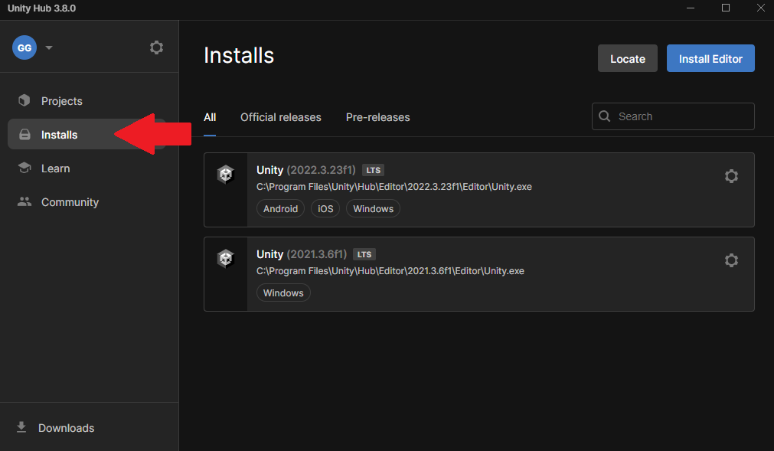Click the Projects cube icon
Image resolution: width=774 pixels, height=451 pixels.
click(24, 100)
